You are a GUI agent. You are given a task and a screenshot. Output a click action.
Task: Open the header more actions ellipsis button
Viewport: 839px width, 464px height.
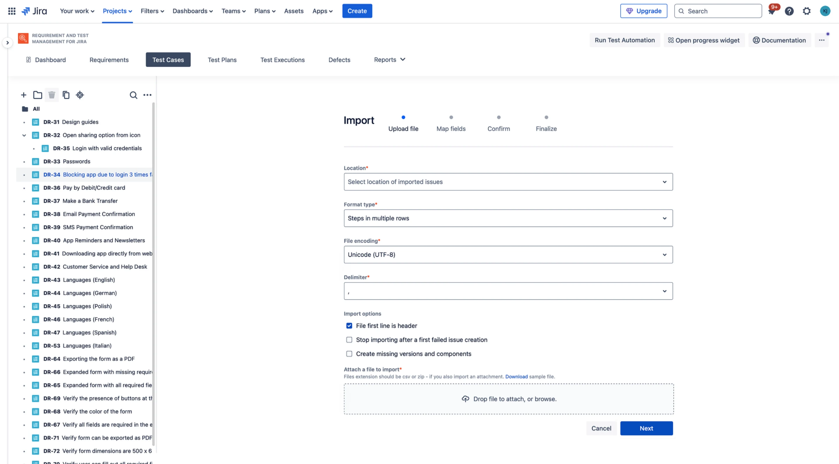[x=822, y=40]
